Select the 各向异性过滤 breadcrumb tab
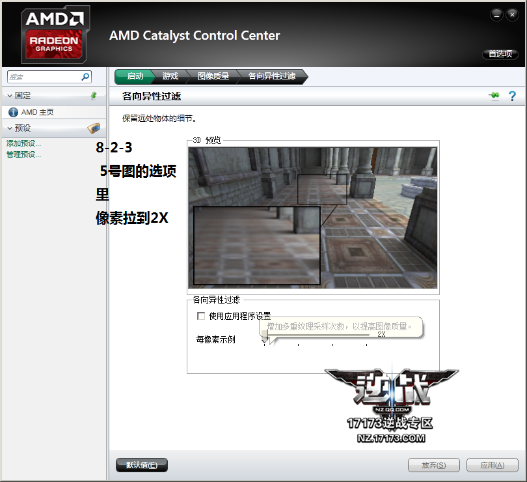 [272, 76]
